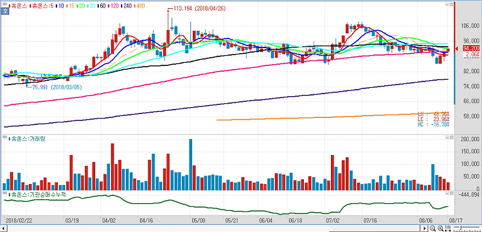Click the 휴온스:기관순매수누적 indicator legend
This screenshot has height=232, width=482.
37,194
